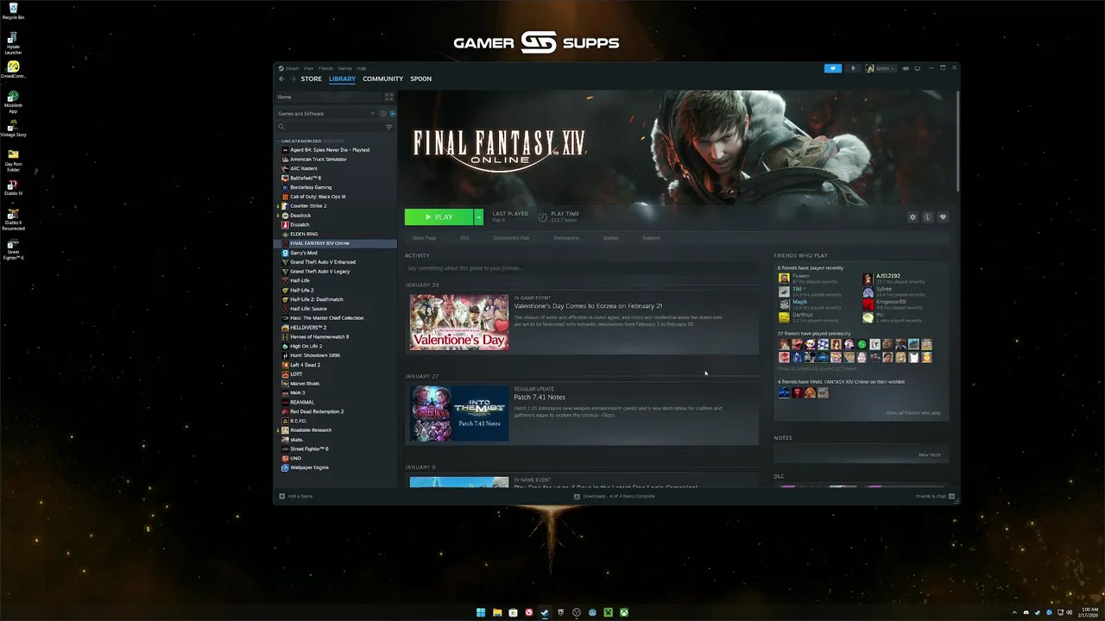Open Patch 7.41 Notes thumbnail
Image resolution: width=1105 pixels, height=621 pixels.
[459, 413]
